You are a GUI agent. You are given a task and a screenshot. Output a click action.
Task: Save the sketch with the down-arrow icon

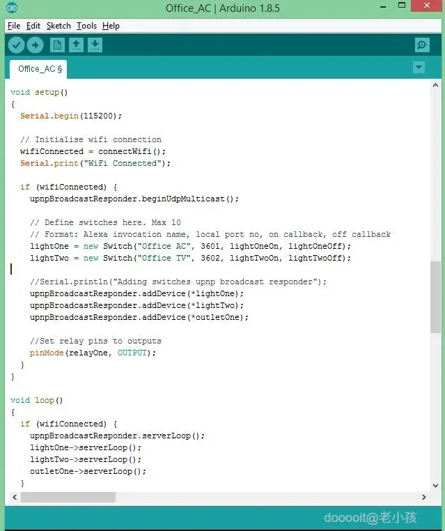pyautogui.click(x=95, y=45)
